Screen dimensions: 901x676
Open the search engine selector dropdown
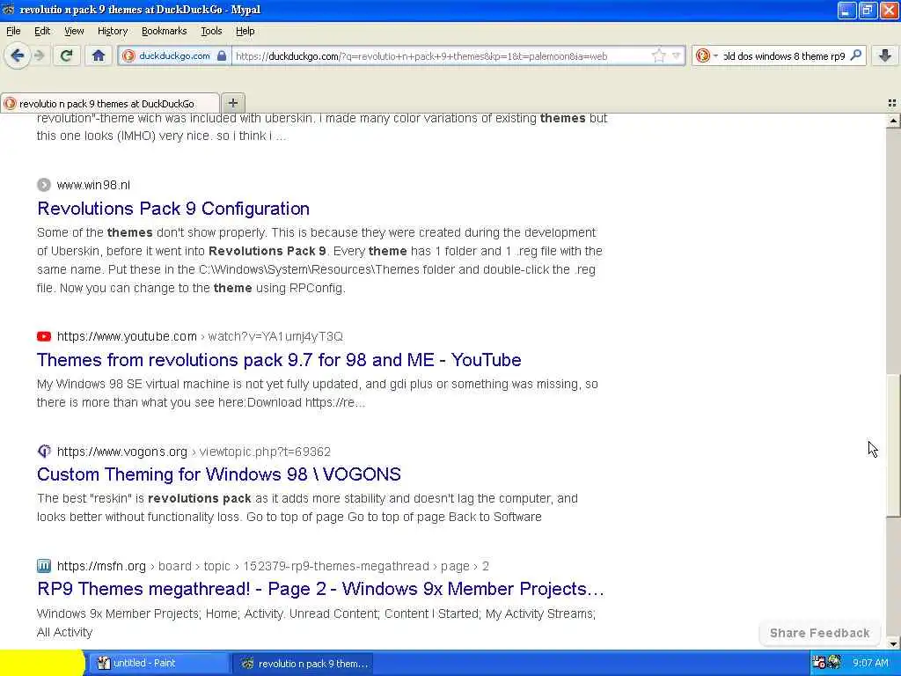tap(707, 55)
